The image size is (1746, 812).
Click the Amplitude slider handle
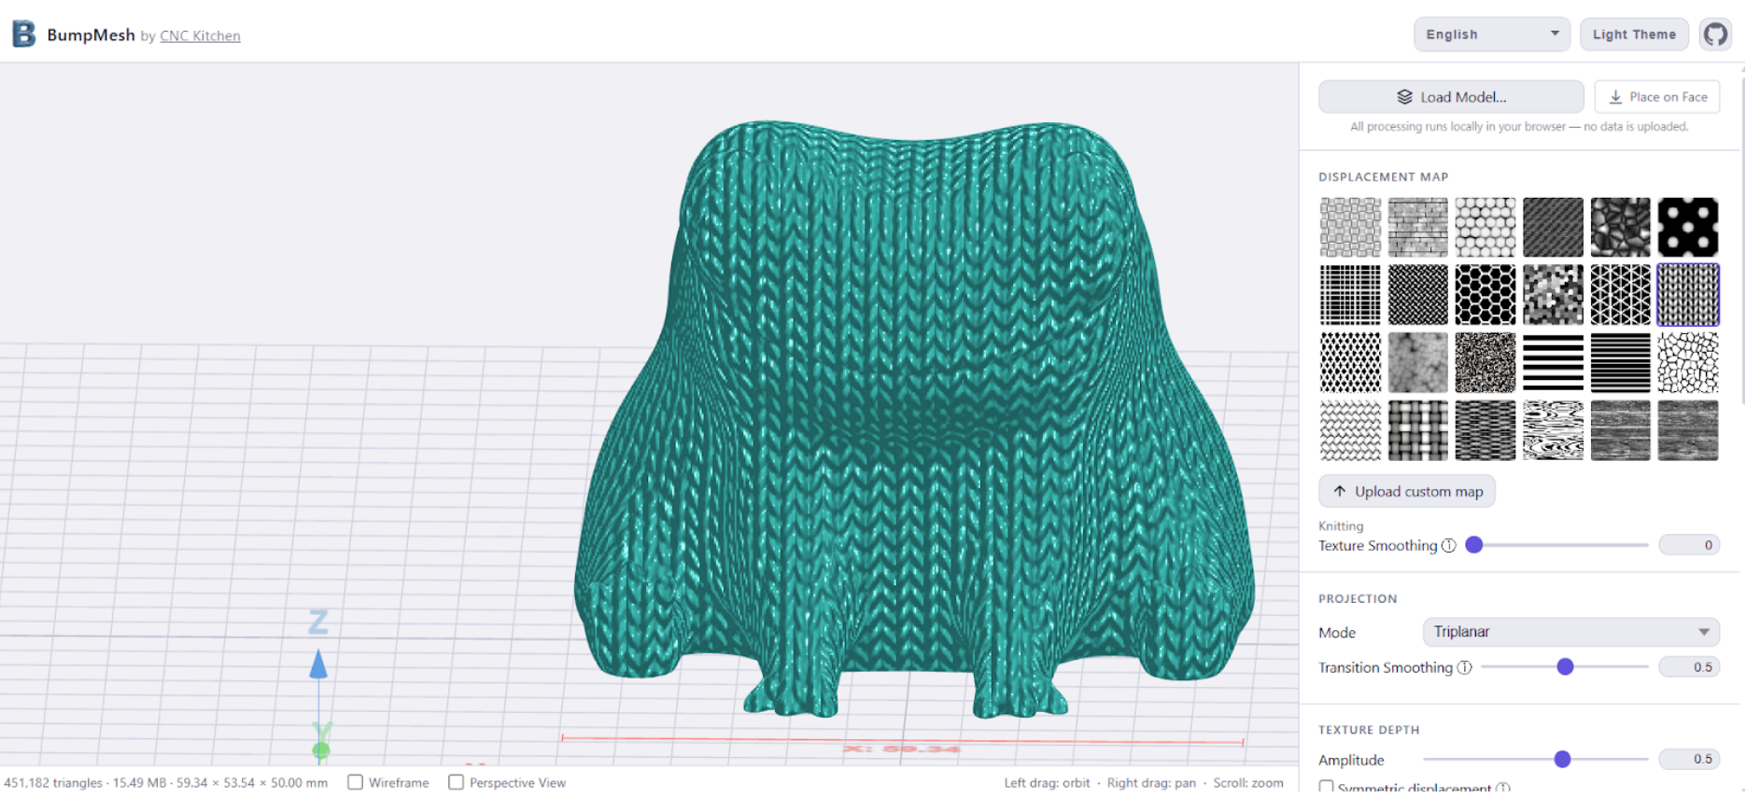tap(1562, 760)
